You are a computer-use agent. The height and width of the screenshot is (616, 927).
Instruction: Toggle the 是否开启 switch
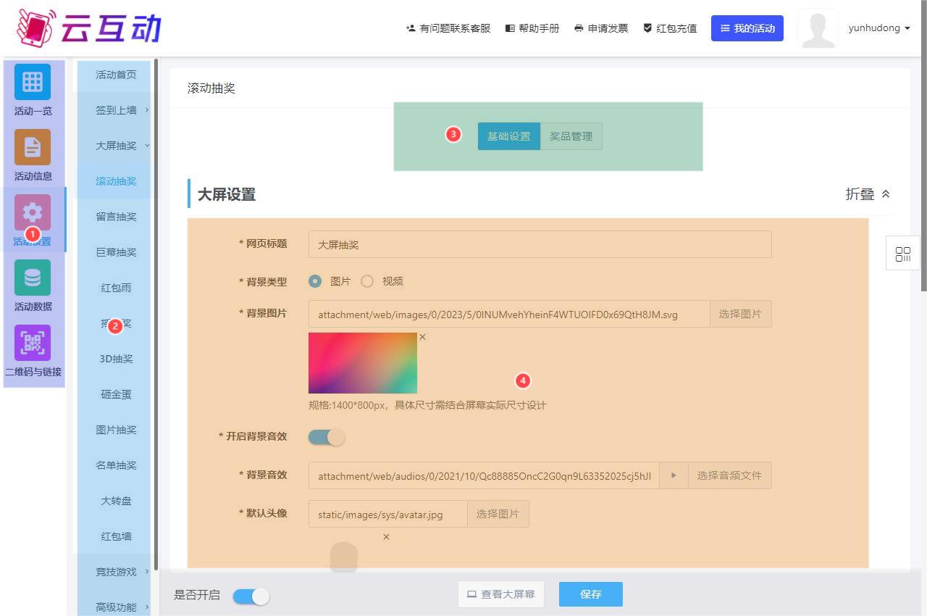pos(251,596)
